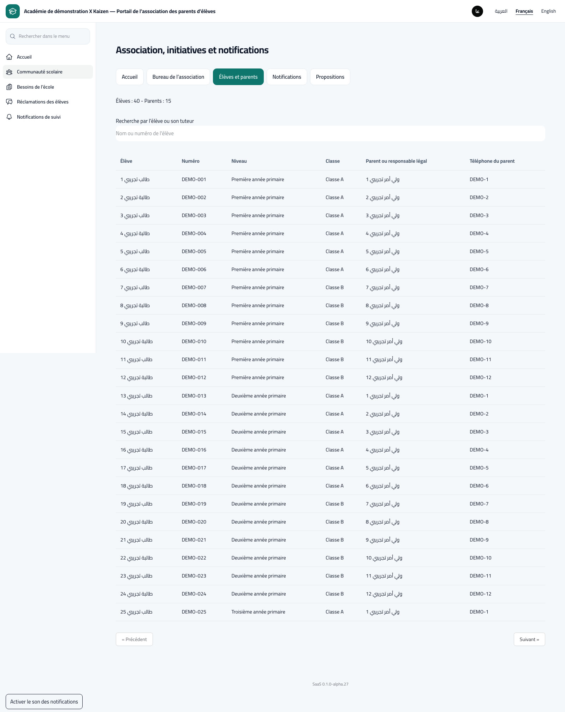Click the Élèves : 40 - Parents : 15 summary

pyautogui.click(x=143, y=101)
